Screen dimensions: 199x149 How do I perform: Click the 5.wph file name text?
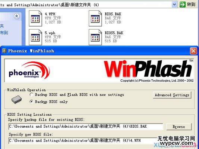(50, 33)
